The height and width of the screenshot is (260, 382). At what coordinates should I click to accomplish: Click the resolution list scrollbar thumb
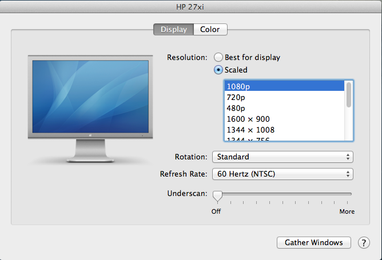(349, 95)
